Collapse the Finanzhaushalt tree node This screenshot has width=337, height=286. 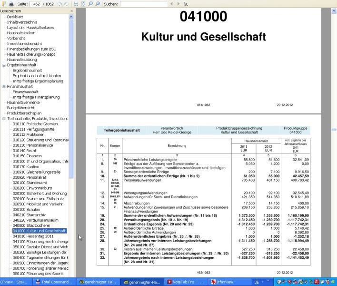click(x=4, y=86)
